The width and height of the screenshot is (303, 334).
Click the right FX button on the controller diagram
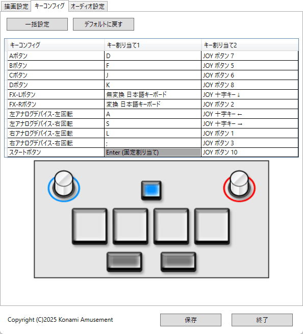[x=179, y=262]
